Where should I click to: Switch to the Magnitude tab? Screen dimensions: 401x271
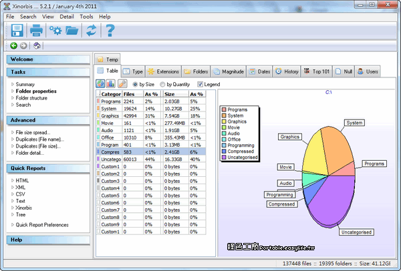tap(229, 71)
